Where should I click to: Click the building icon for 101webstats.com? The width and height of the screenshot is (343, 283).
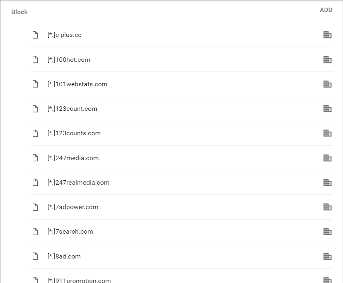[327, 84]
